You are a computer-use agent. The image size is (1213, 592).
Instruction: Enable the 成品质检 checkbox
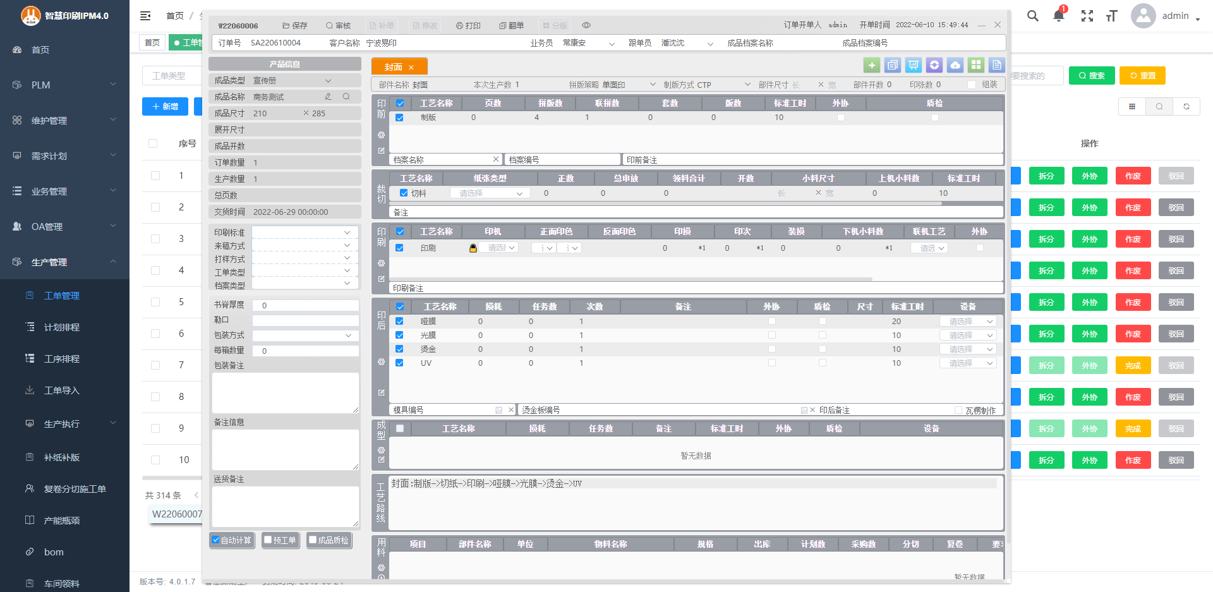pyautogui.click(x=313, y=540)
